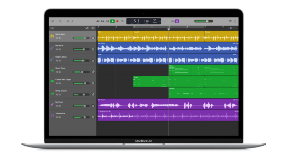Image resolution: width=284 pixels, height=163 pixels.
Task: Click bar 7 on the timeline ruler
Action: pos(205,27)
